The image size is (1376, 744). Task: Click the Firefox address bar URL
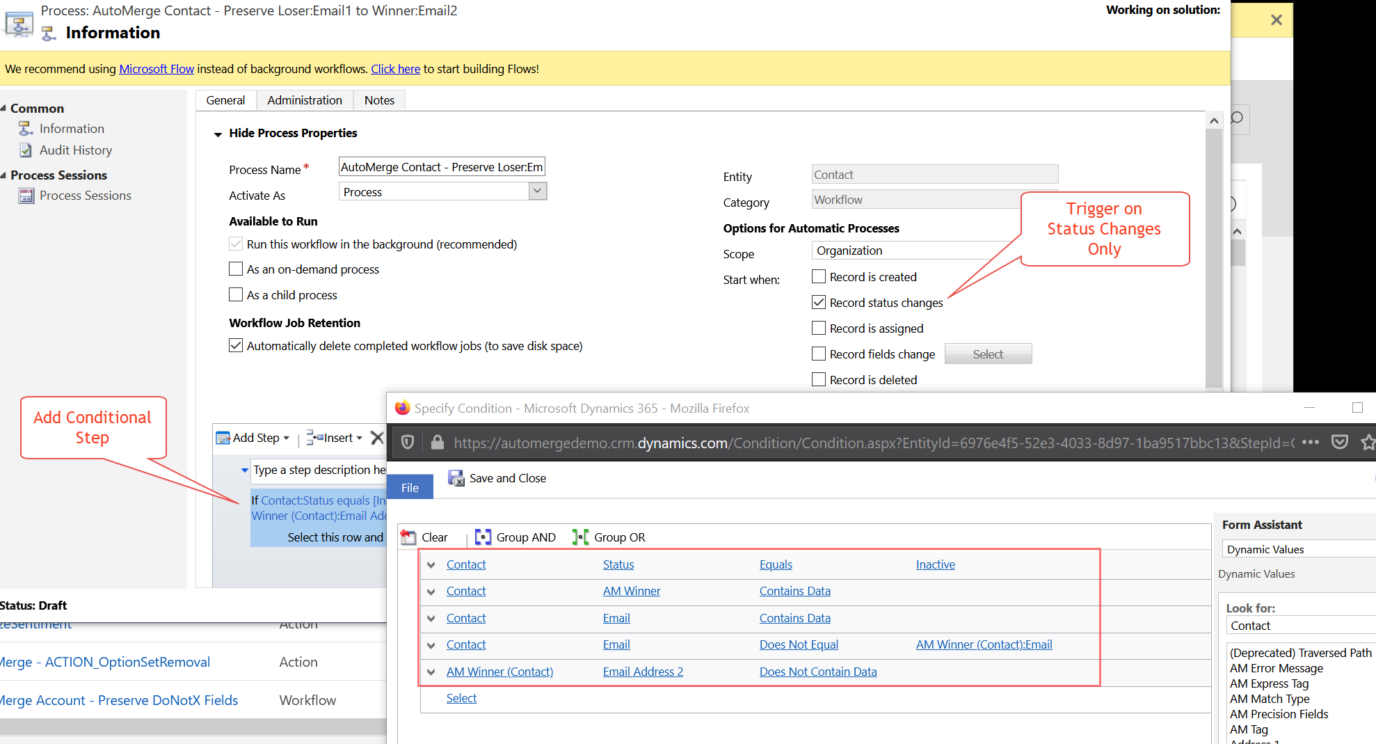[874, 443]
